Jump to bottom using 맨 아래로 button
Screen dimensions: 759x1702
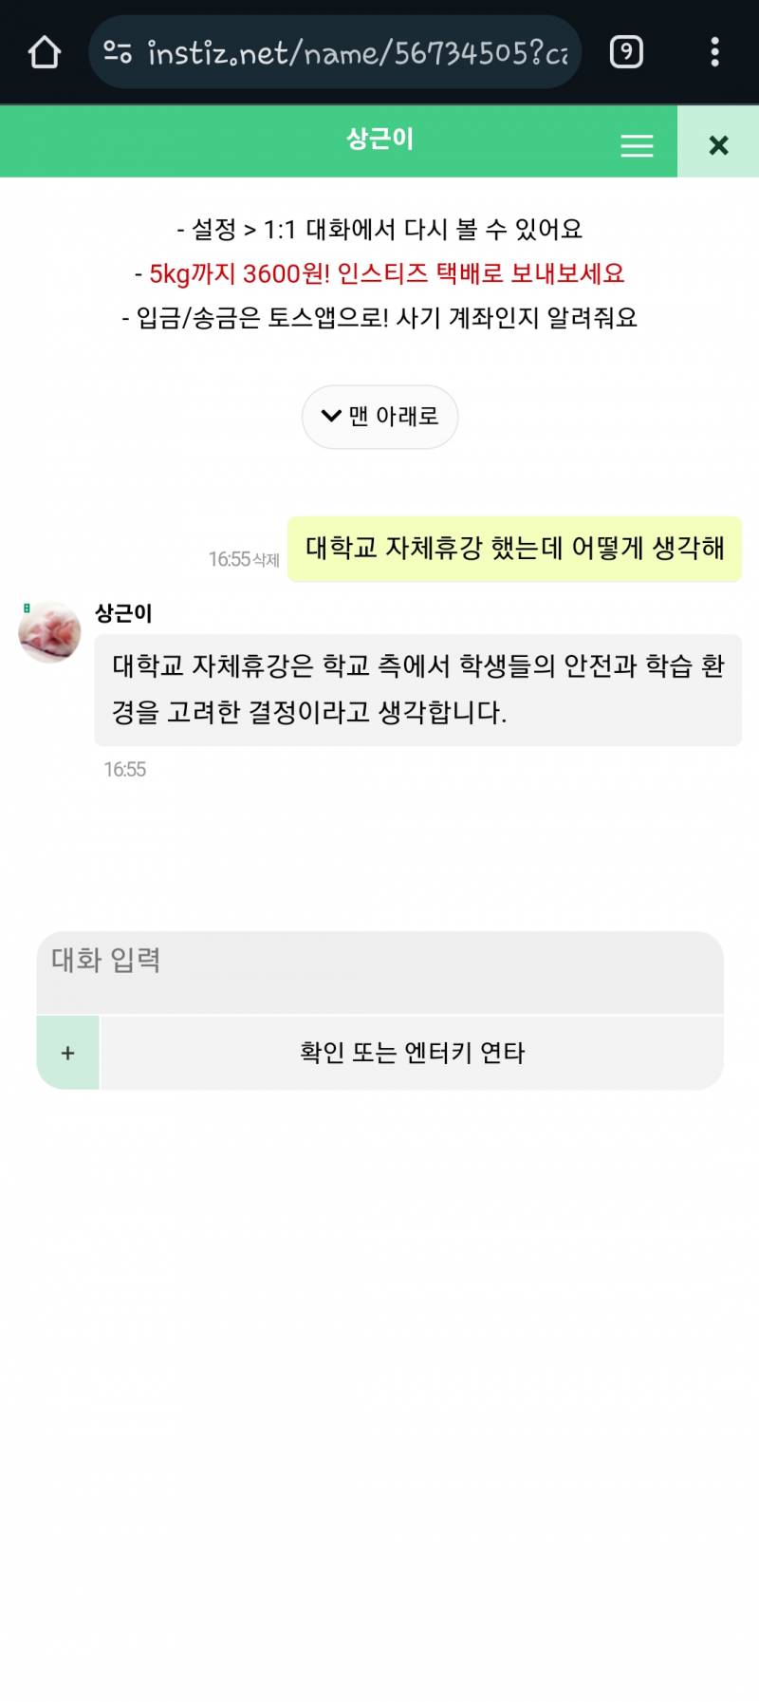tap(379, 417)
